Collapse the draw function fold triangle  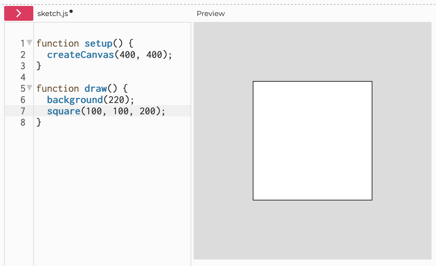tap(29, 88)
